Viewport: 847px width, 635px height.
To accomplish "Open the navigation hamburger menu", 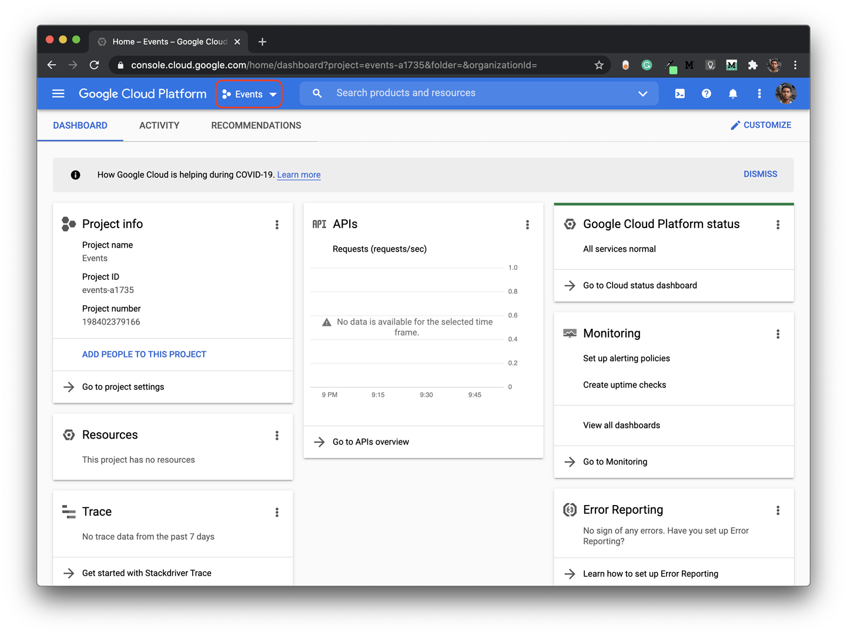I will click(x=58, y=93).
